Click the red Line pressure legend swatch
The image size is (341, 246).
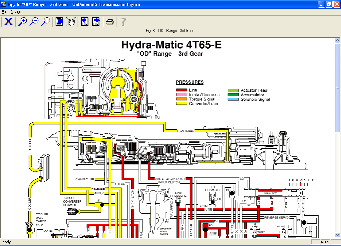pyautogui.click(x=181, y=90)
